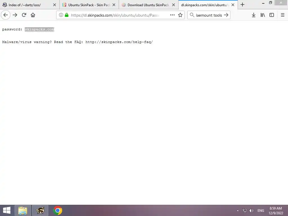This screenshot has width=288, height=216.
Task: Click the highlighted skinpacks.com password text
Action: pyautogui.click(x=39, y=29)
